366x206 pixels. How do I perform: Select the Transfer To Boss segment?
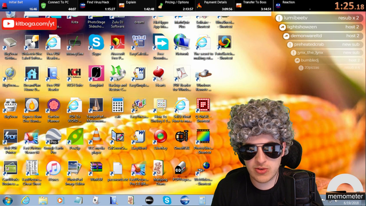(x=253, y=6)
